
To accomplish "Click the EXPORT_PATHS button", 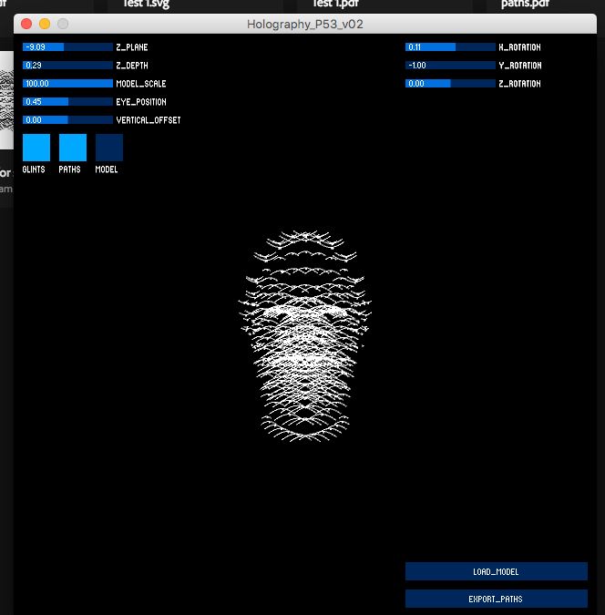I will (x=497, y=599).
